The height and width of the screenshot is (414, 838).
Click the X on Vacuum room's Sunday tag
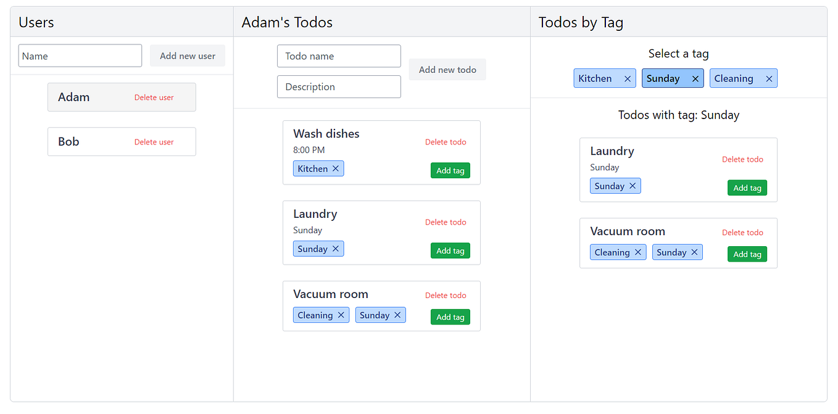point(397,315)
